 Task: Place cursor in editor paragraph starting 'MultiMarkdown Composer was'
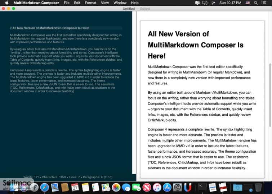click(x=66, y=38)
